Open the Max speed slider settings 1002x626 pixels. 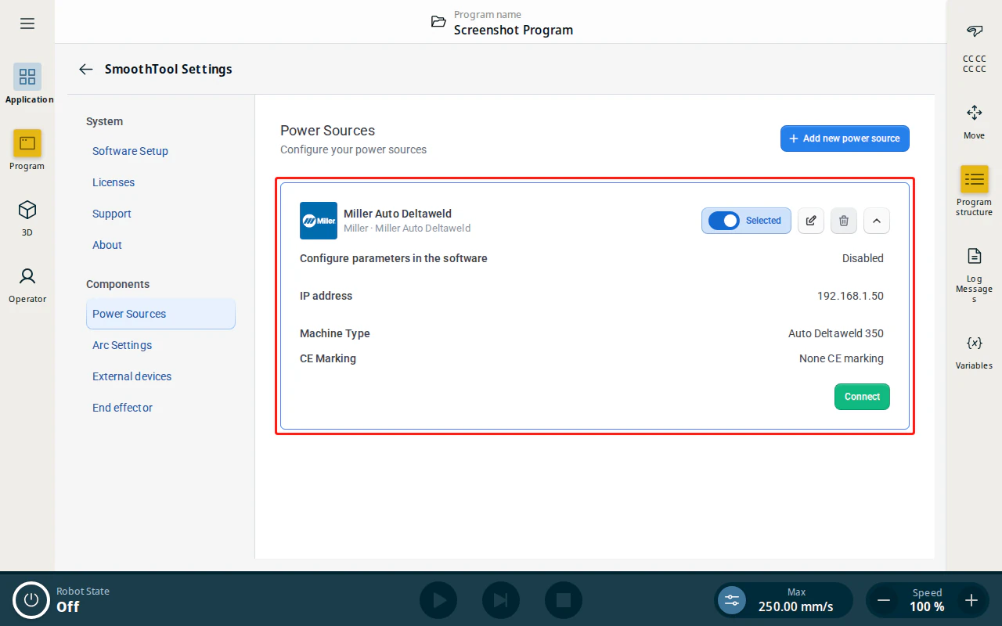point(732,600)
